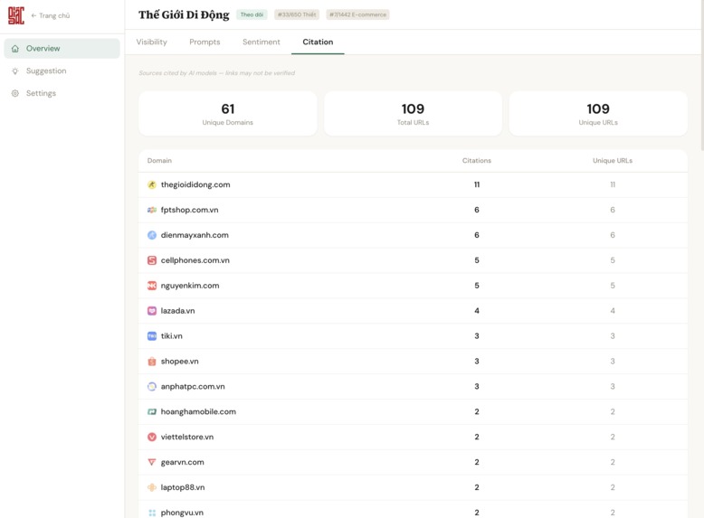Click the gearvn.com favicon
Screen dimensions: 704x518
[x=152, y=462]
